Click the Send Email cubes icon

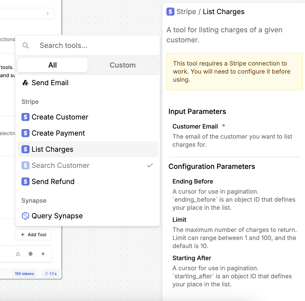[x=26, y=83]
